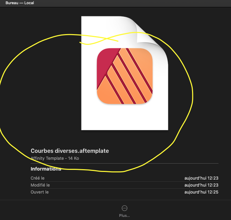This screenshot has width=231, height=220.
Task: Click the Plus… more actions icon
Action: (x=125, y=208)
